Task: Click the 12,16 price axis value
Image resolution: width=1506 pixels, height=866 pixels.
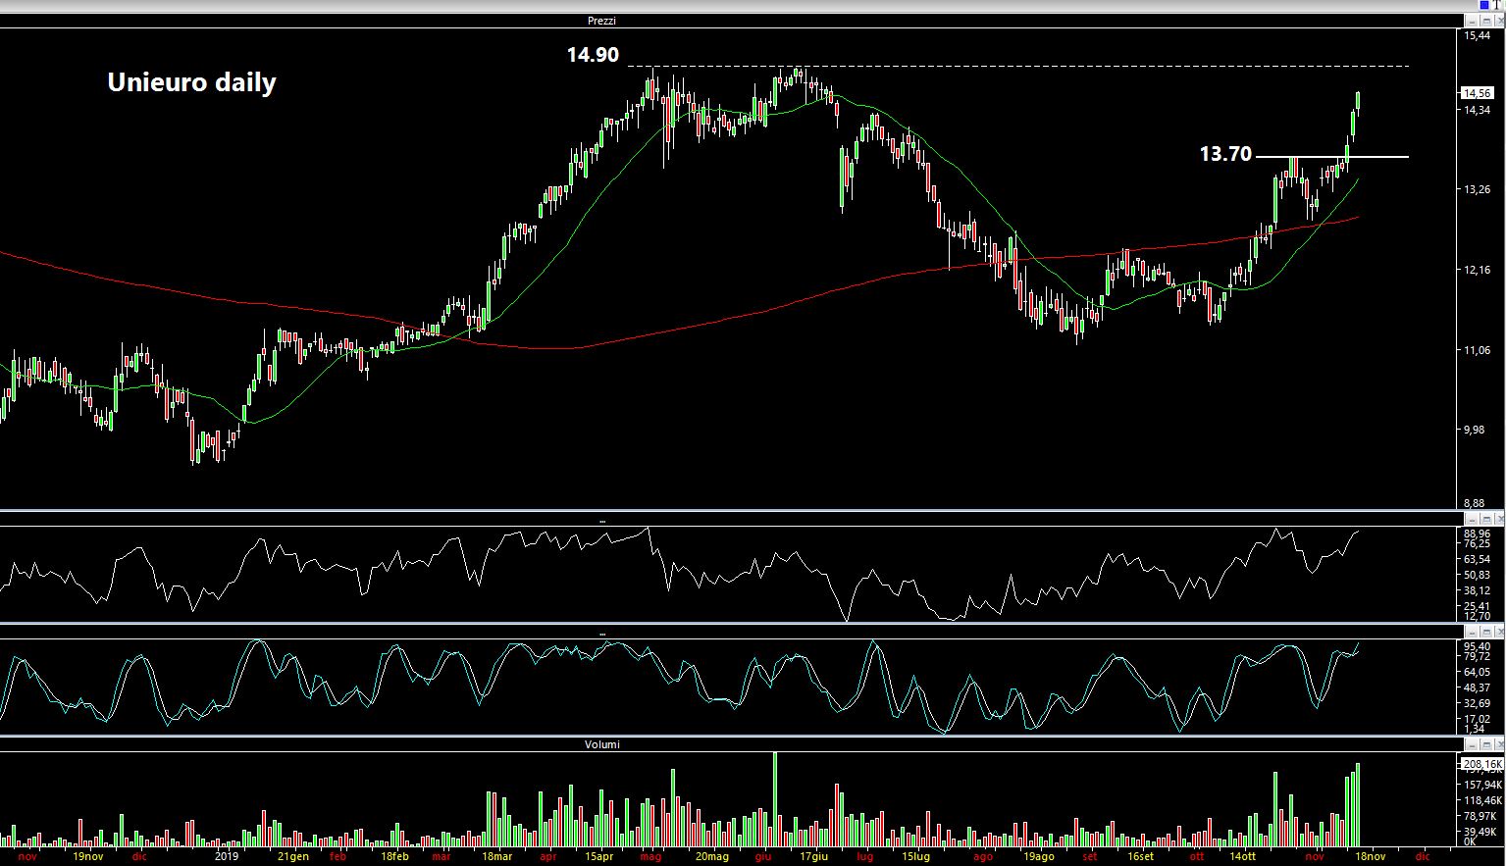Action: coord(1478,270)
